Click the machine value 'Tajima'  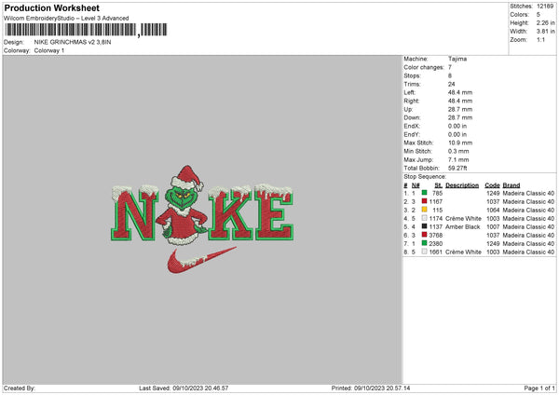[x=457, y=59]
